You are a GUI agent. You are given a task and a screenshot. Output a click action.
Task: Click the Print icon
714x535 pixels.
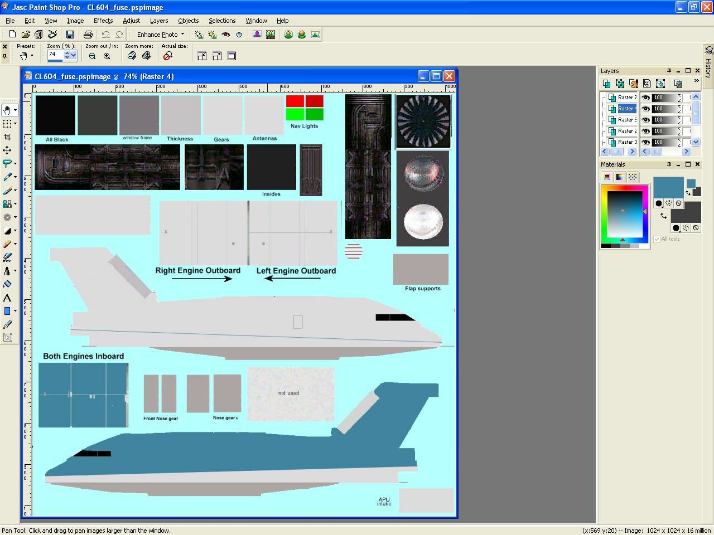click(x=88, y=35)
